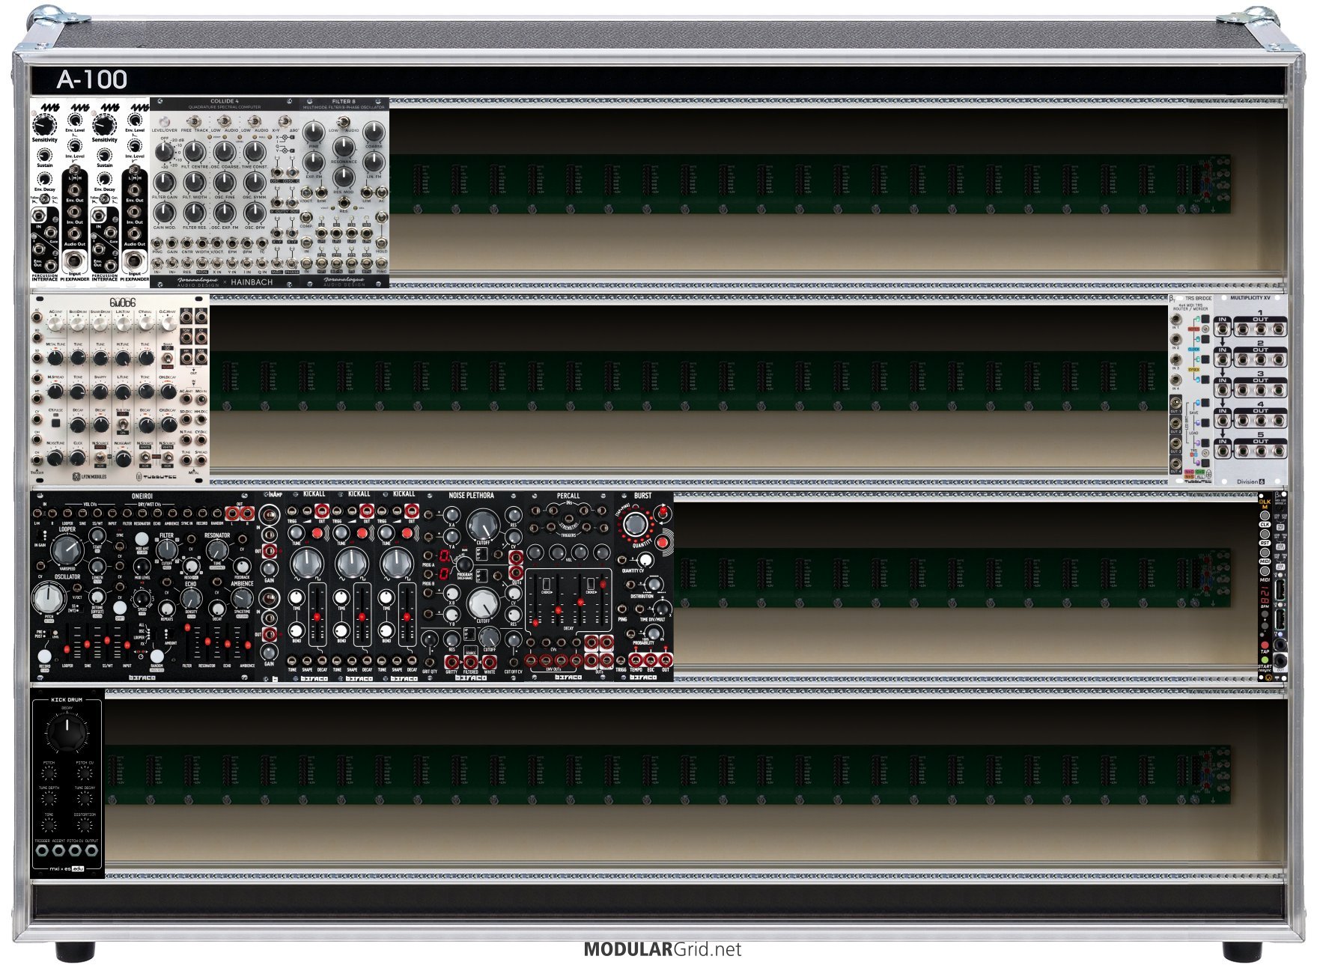Move the Echo dry/wet fader on Oneiroi

pos(228,643)
